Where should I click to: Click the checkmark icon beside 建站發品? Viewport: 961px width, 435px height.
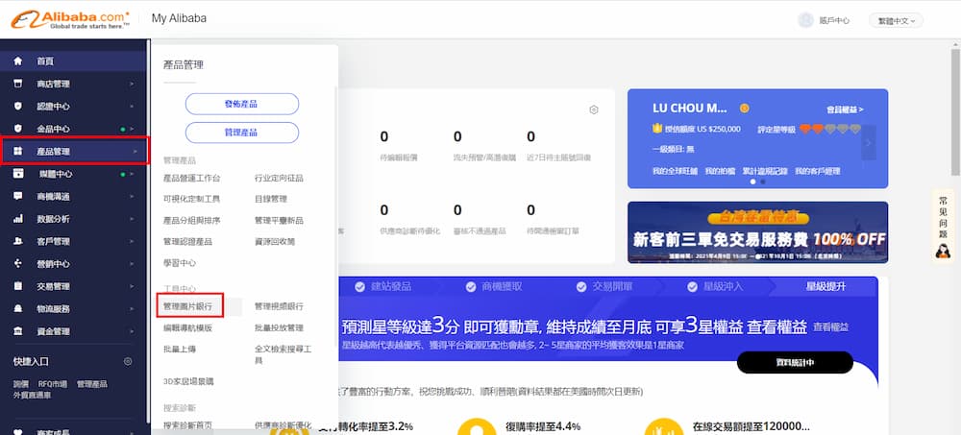(x=359, y=287)
